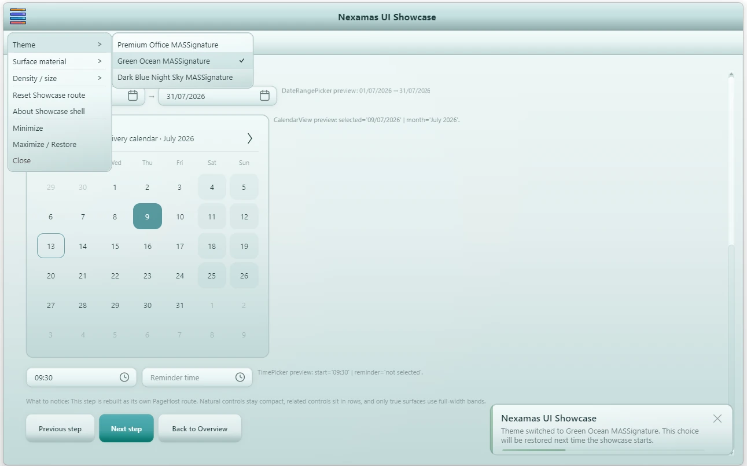747x466 pixels.
Task: Choose Reset Showcase route
Action: pyautogui.click(x=59, y=95)
